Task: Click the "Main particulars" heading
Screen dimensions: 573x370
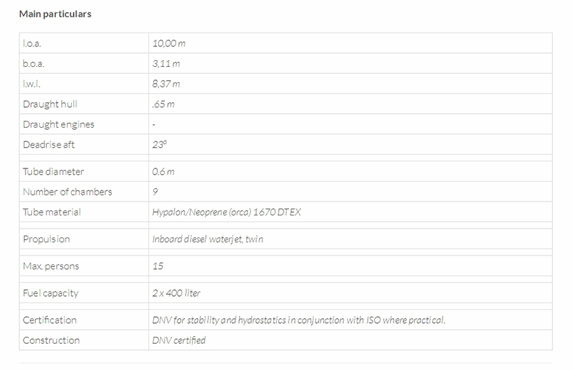Action: tap(55, 14)
